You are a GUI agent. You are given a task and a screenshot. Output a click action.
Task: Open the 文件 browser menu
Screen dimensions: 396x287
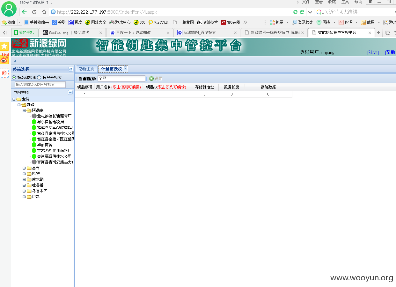coord(306,2)
